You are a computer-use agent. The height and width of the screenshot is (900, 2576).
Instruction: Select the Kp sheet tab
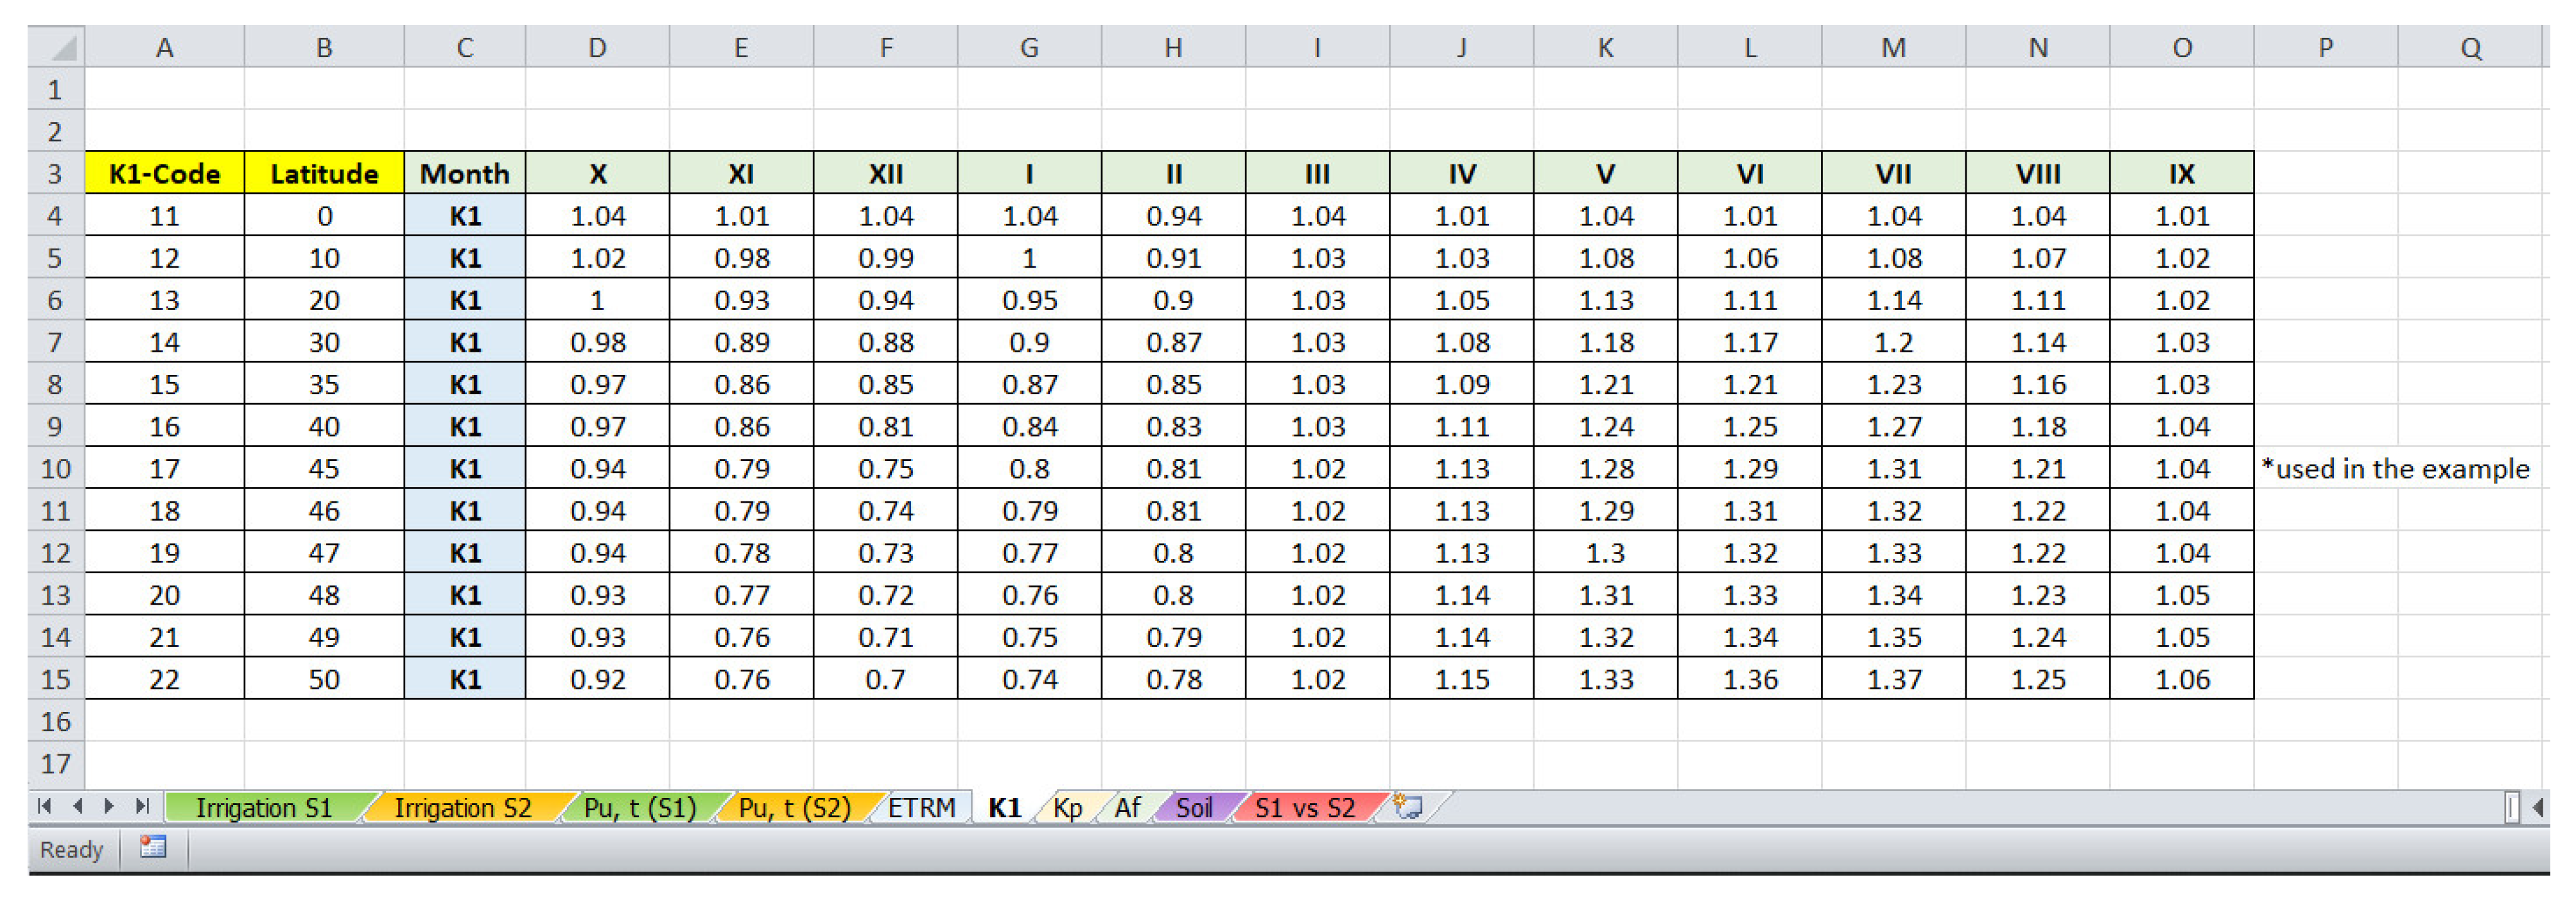point(1067,807)
